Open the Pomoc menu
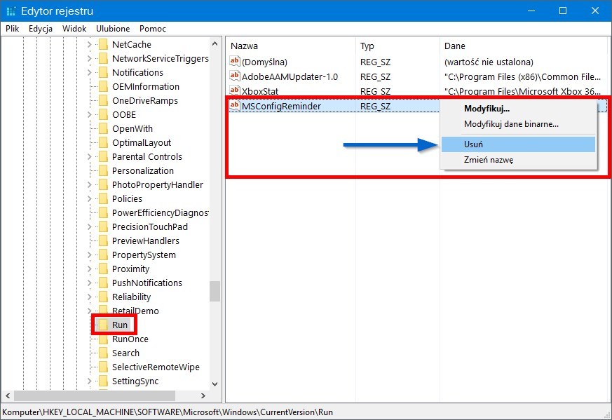The image size is (612, 420). (x=153, y=29)
